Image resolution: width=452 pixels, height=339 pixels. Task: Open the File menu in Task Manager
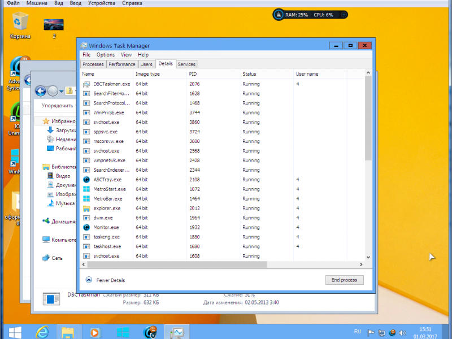86,55
